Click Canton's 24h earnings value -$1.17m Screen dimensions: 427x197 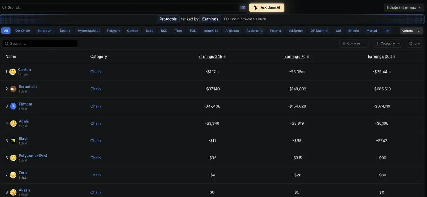pos(212,72)
